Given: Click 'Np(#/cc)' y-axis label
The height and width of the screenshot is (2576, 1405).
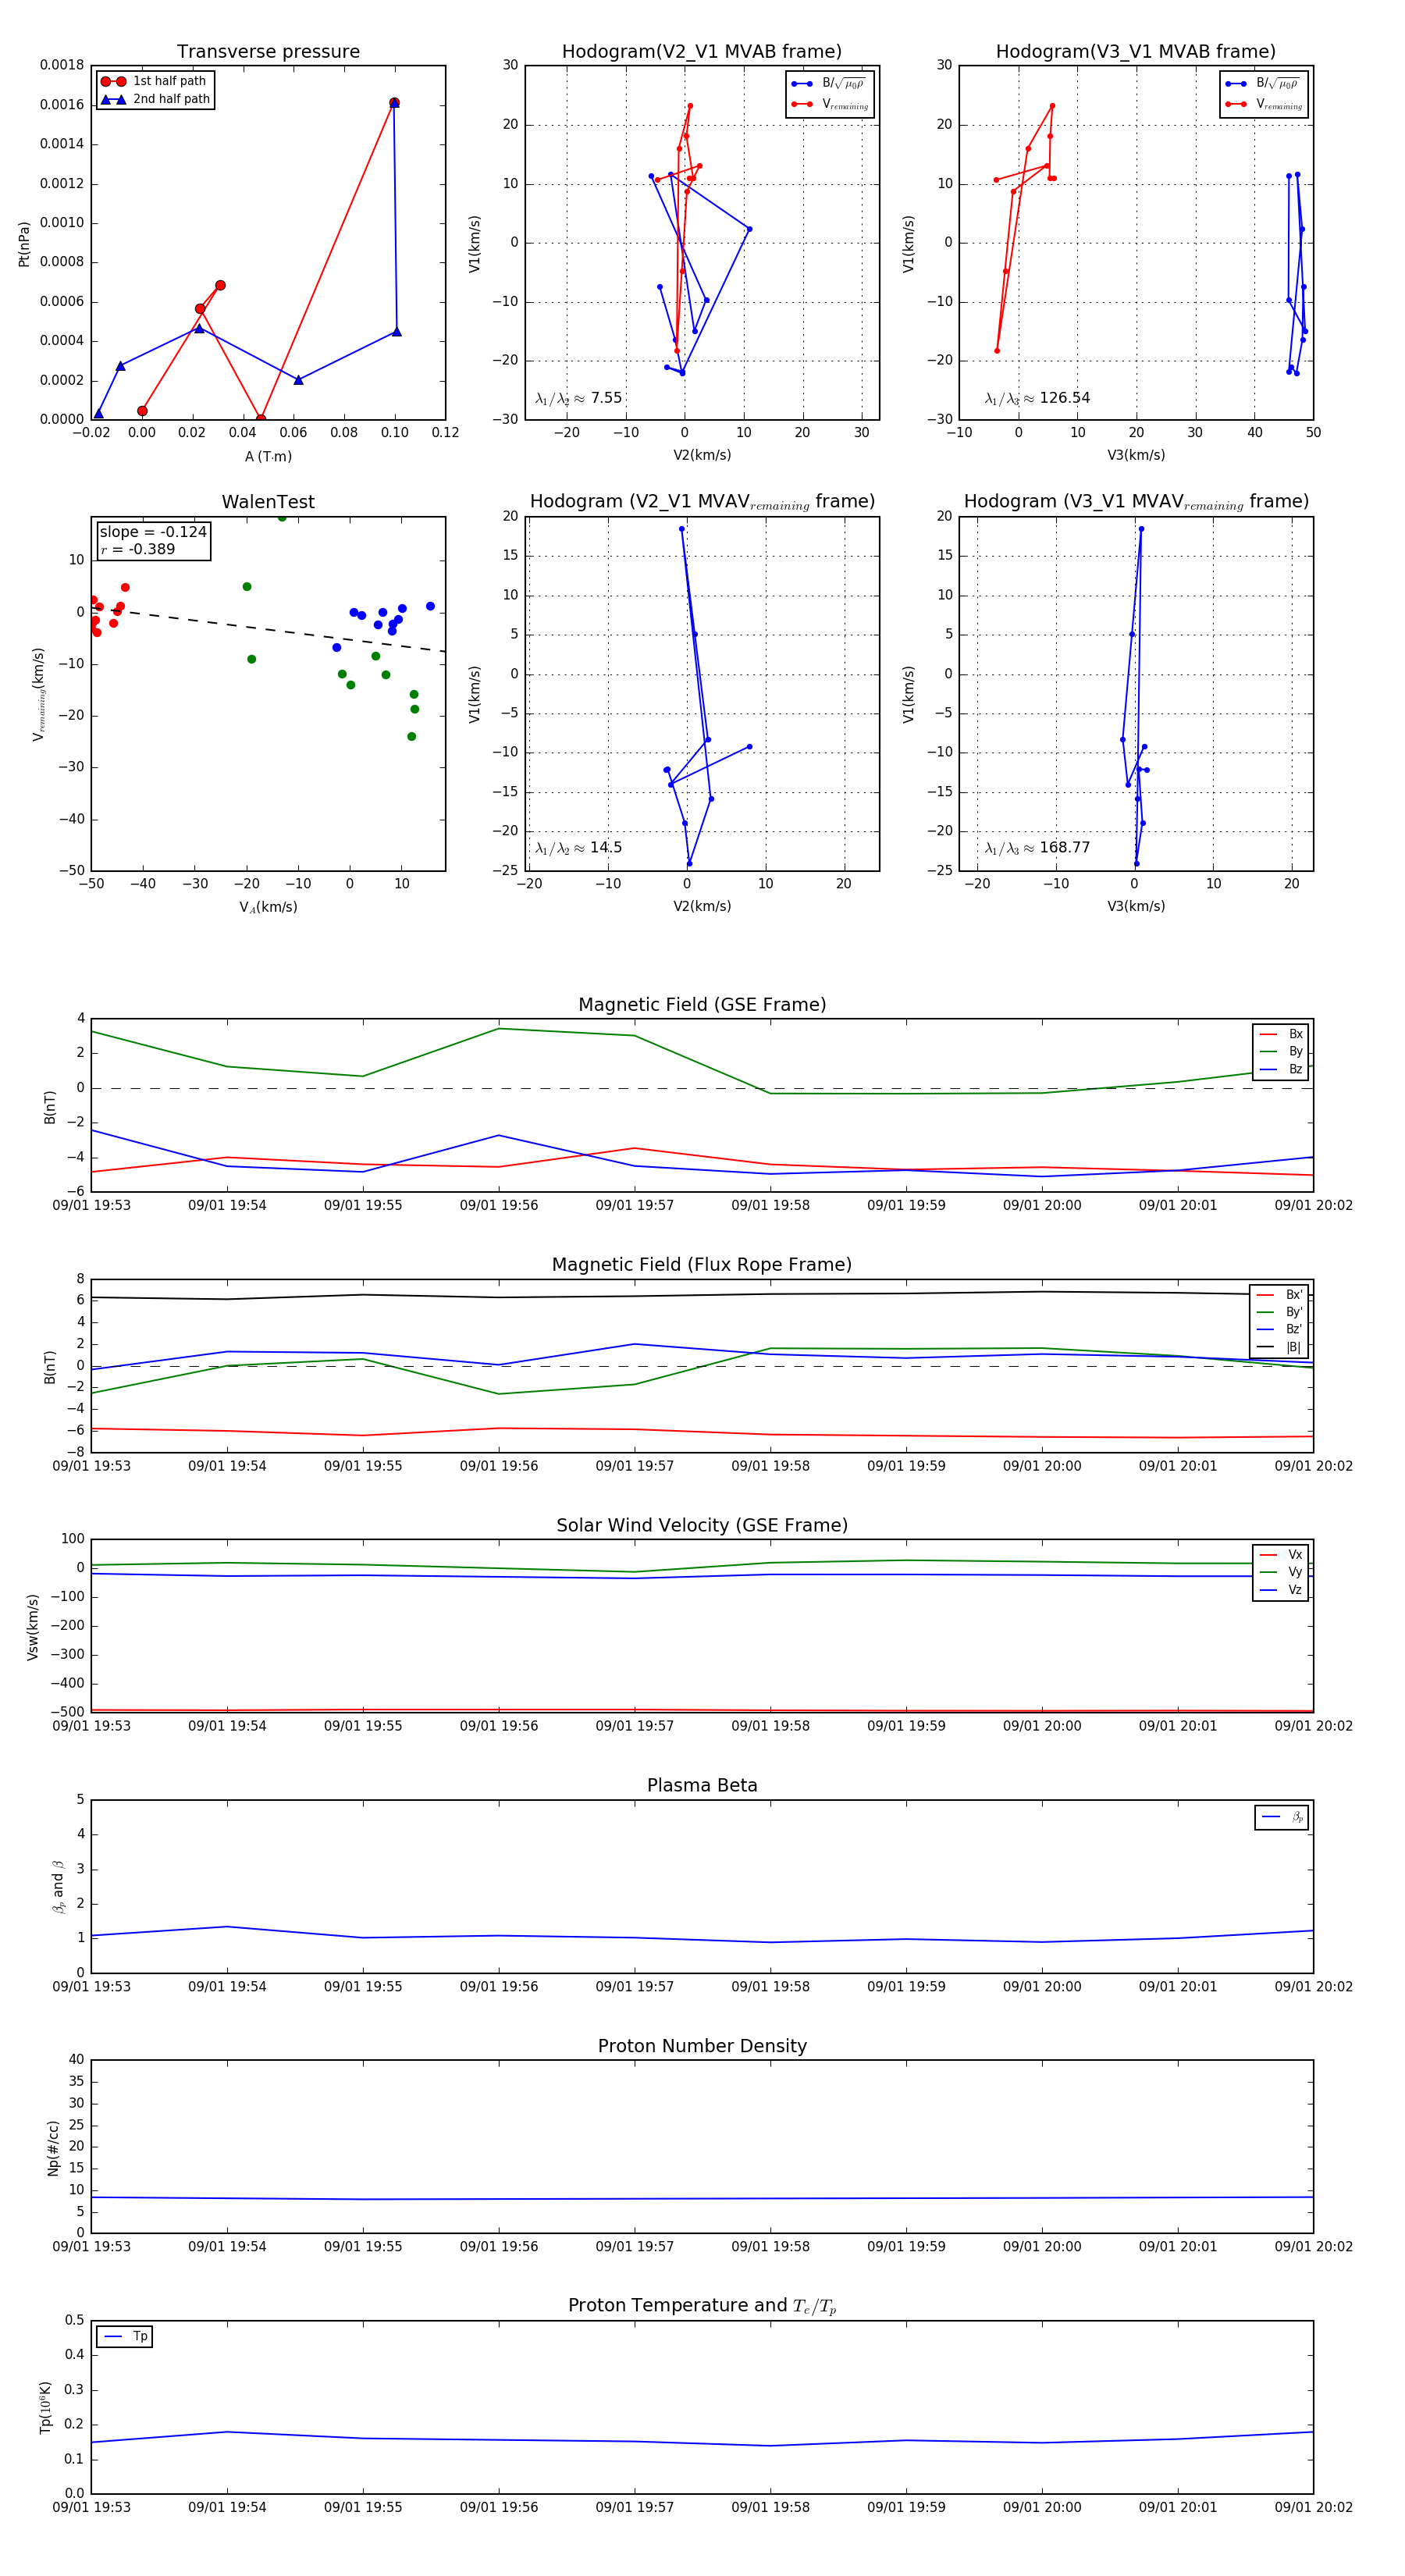Looking at the screenshot, I should point(52,2148).
